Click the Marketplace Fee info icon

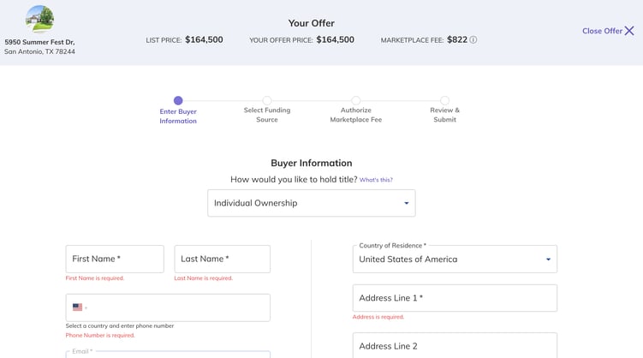tap(473, 39)
